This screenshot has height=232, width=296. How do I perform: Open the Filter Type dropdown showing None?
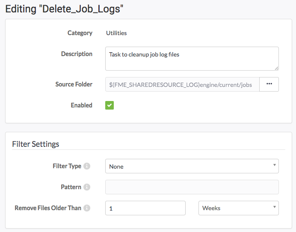pyautogui.click(x=192, y=166)
